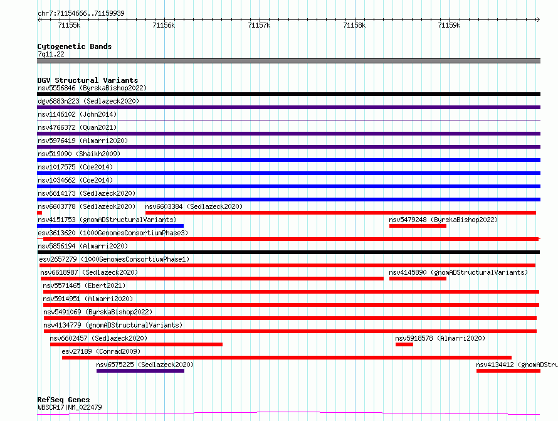Open nsv5914951 (Almarri2020) variant

coord(88,299)
